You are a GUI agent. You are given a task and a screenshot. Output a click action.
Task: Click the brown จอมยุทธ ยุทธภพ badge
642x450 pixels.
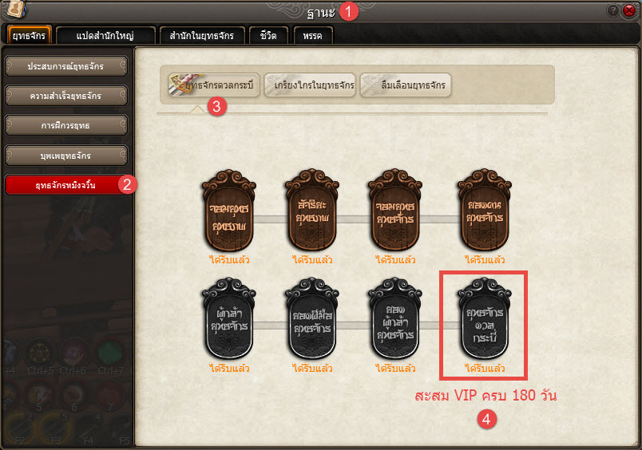229,211
